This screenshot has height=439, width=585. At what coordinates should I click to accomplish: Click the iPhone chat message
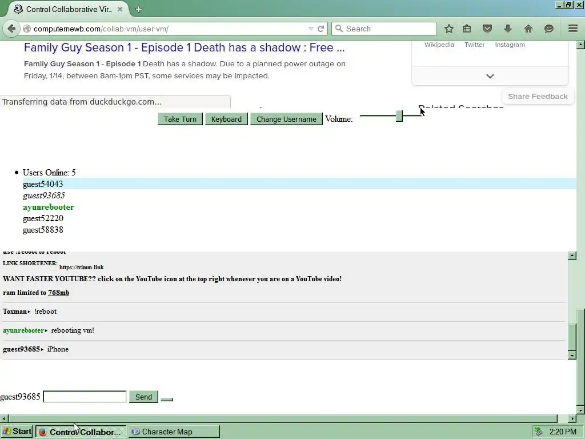(58, 349)
